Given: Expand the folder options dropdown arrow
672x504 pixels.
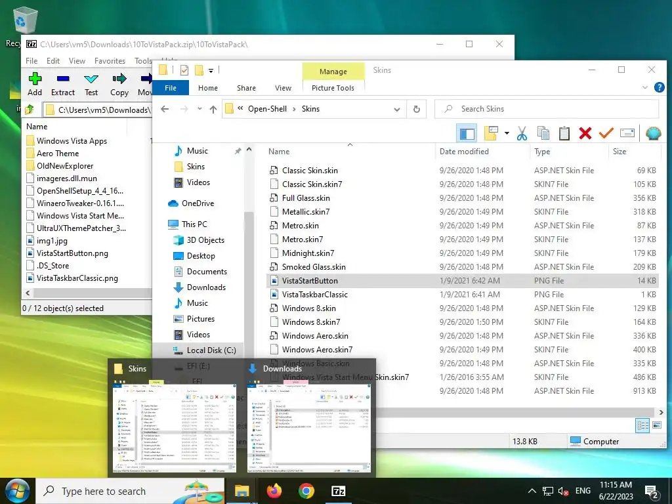Looking at the screenshot, I should [507, 133].
